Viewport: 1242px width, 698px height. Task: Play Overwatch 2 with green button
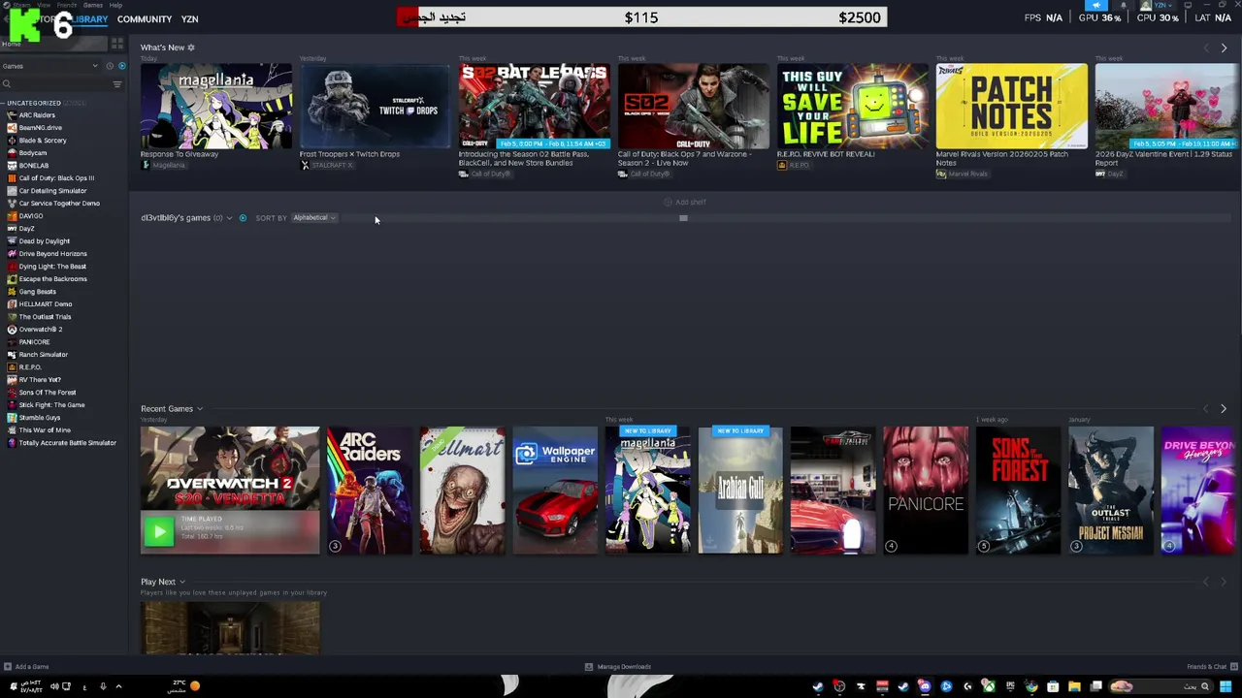159,531
